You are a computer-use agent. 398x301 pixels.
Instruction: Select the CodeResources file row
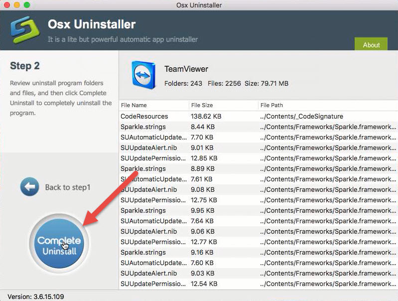point(259,116)
